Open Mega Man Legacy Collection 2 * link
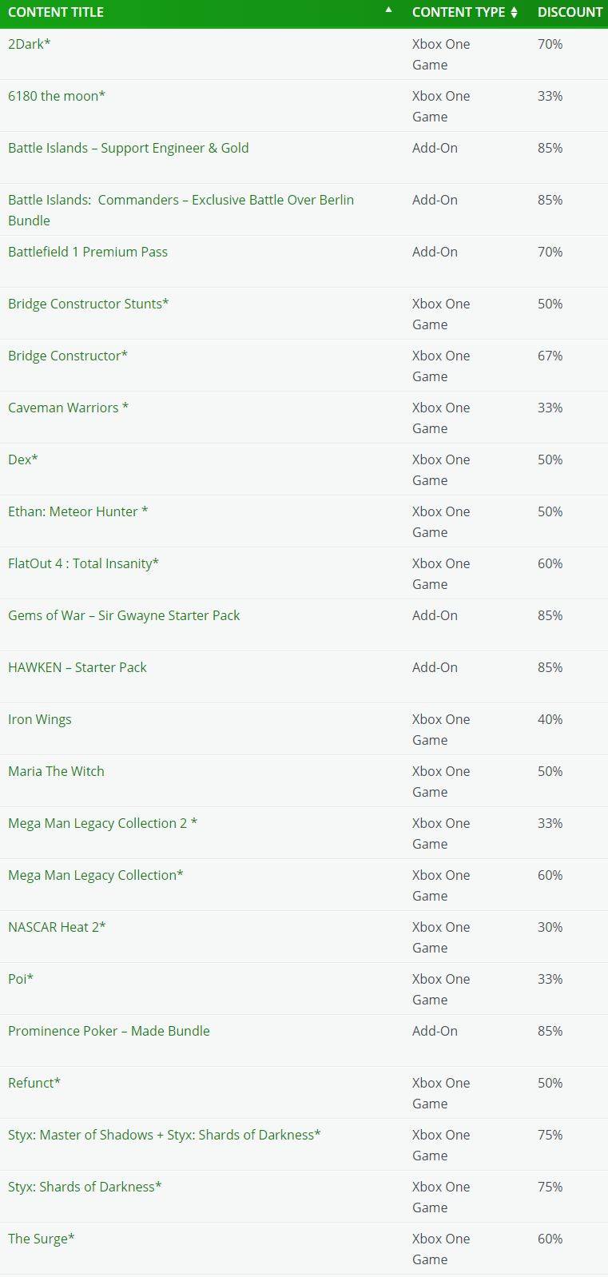 coord(103,823)
